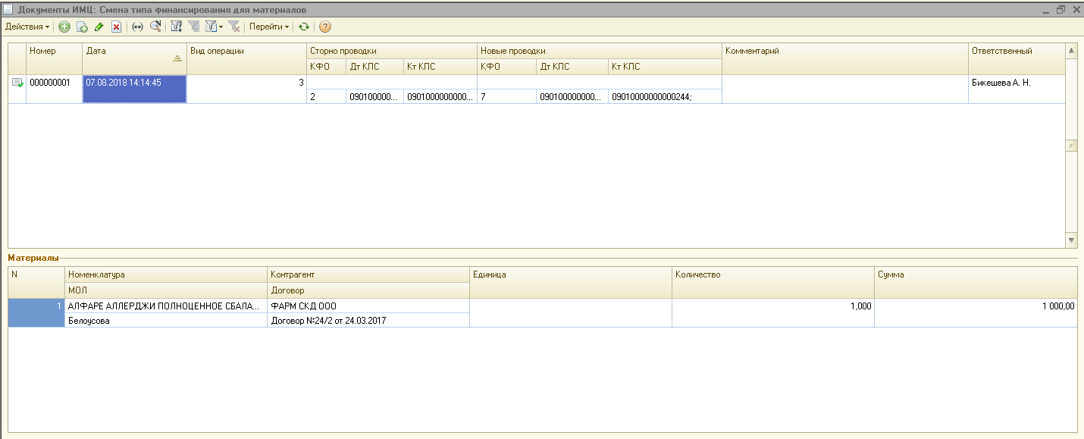This screenshot has width=1084, height=439.
Task: Open the Перейти dropdown menu
Action: [270, 27]
